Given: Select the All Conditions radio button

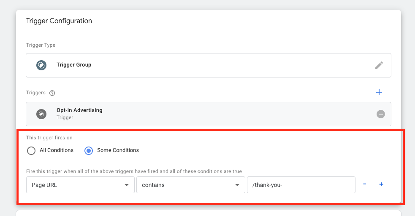Looking at the screenshot, I should click(x=31, y=150).
